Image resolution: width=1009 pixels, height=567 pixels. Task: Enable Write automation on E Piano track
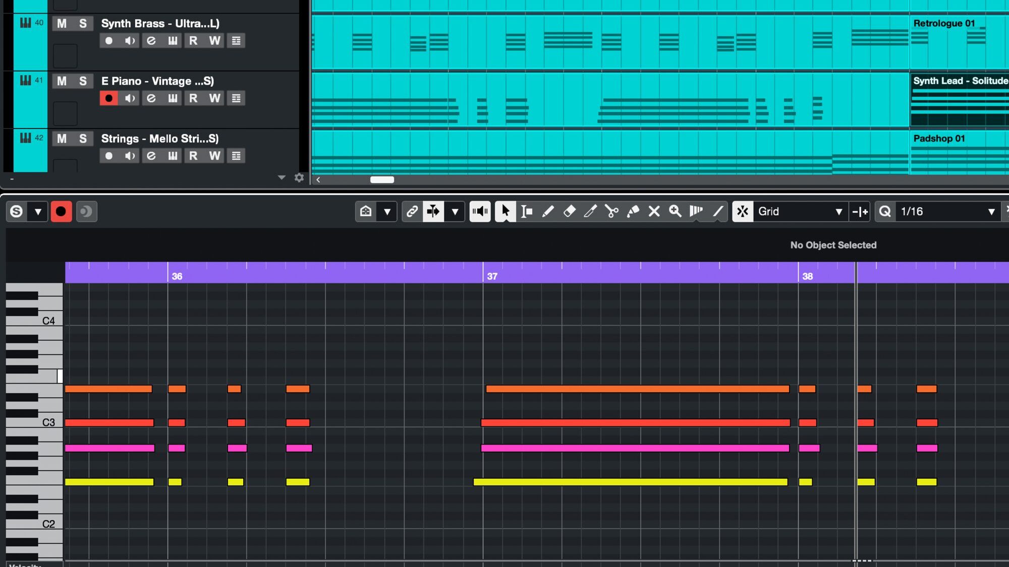tap(214, 98)
